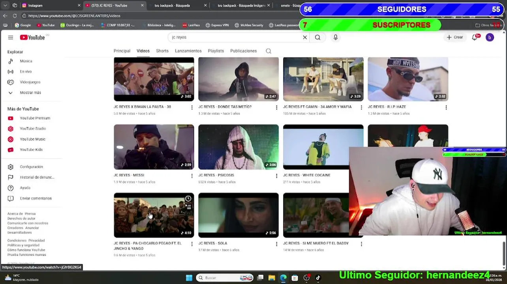Open 'Prueba funciones nuevas' footer link
Screen dimensions: 507x284
(x=27, y=255)
